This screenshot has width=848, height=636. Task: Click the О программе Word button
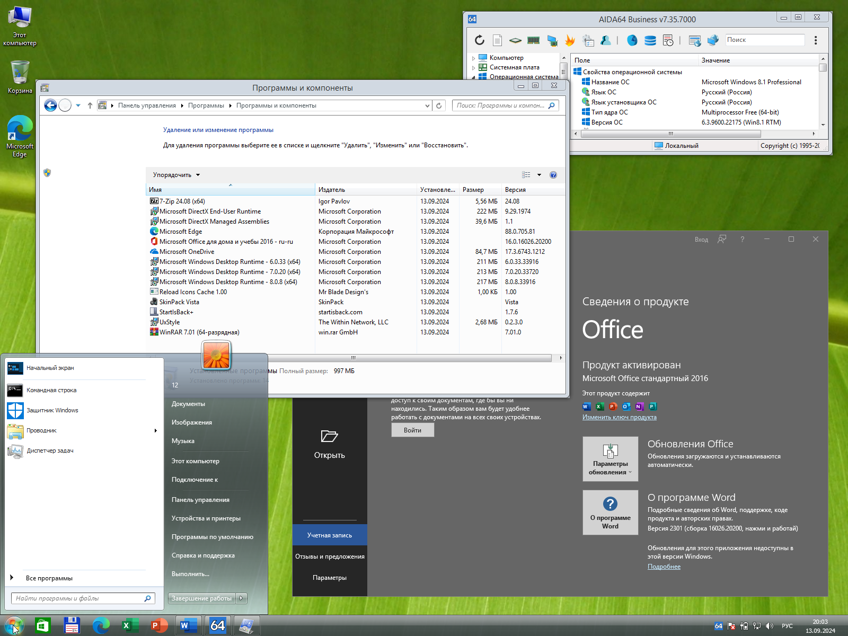coord(610,513)
